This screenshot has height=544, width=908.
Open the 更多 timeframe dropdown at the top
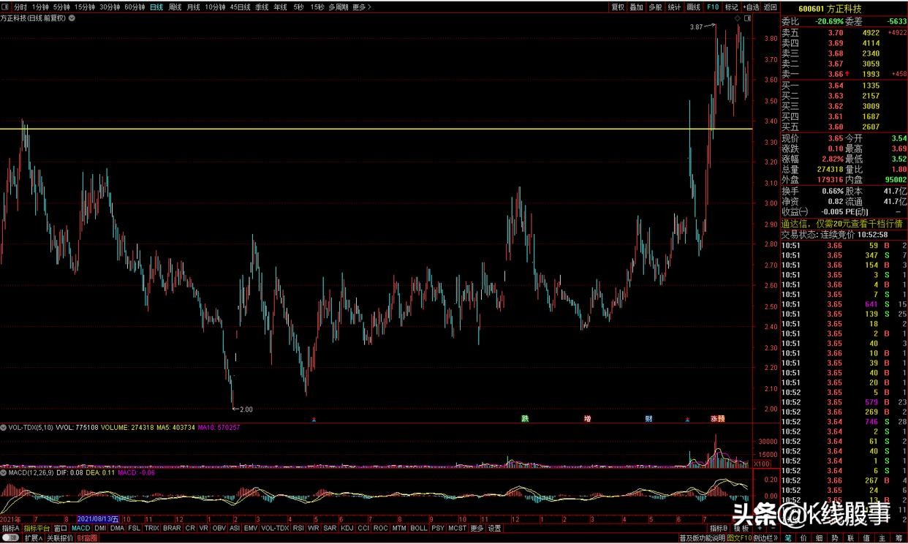pos(361,7)
